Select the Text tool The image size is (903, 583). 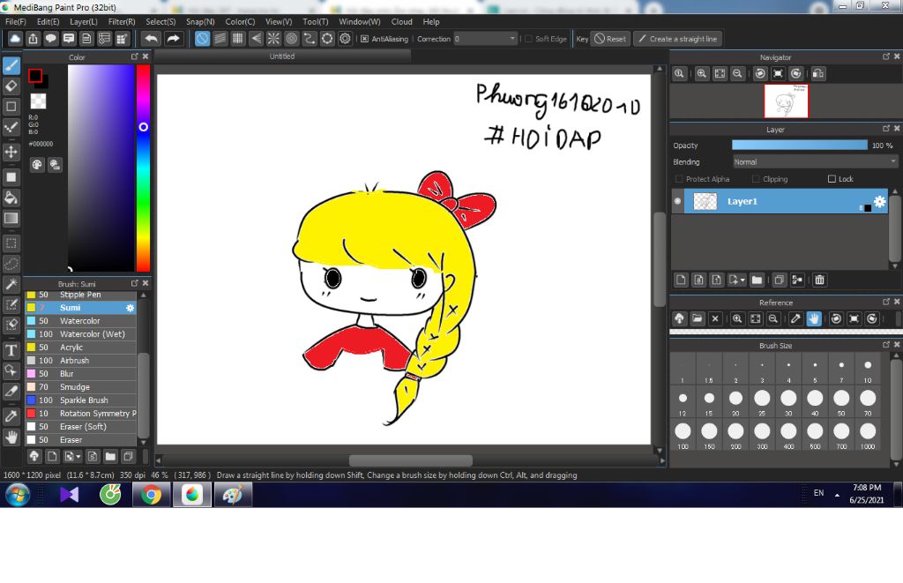pyautogui.click(x=11, y=349)
